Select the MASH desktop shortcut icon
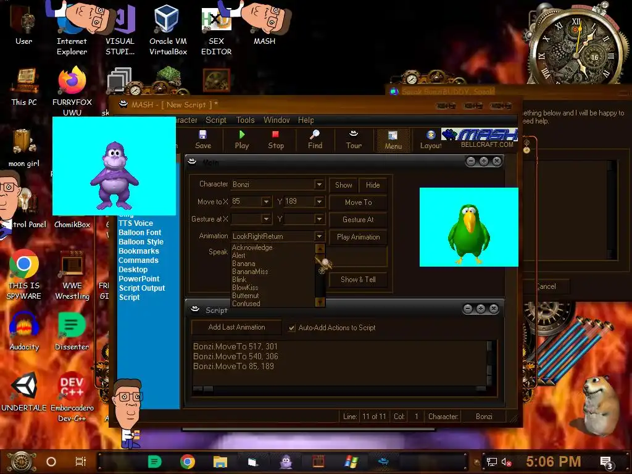632x474 pixels. [x=264, y=24]
